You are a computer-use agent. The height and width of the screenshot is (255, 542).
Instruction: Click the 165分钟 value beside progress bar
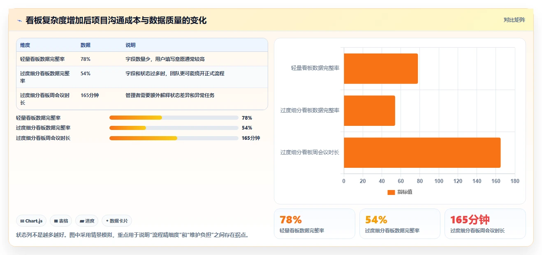251,138
